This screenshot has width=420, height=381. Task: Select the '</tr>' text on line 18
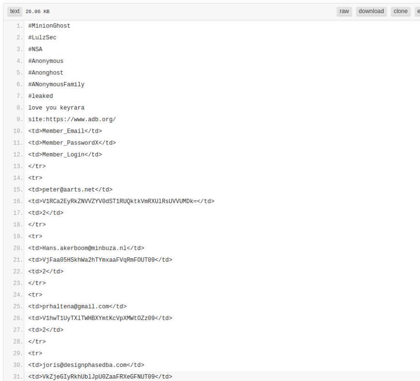[x=37, y=224]
